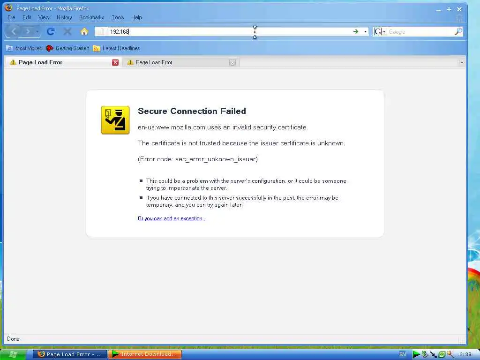Click the Most Visited bookmark icon

click(9, 48)
